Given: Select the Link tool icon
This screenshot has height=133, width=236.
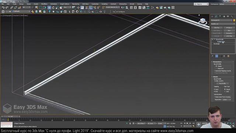Looking at the screenshot, I should 11,7.
